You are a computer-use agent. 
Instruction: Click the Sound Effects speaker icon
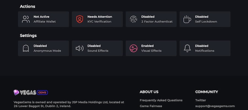79,48
